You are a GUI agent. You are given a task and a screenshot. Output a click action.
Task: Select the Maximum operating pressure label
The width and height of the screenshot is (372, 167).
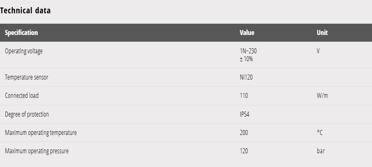37,151
